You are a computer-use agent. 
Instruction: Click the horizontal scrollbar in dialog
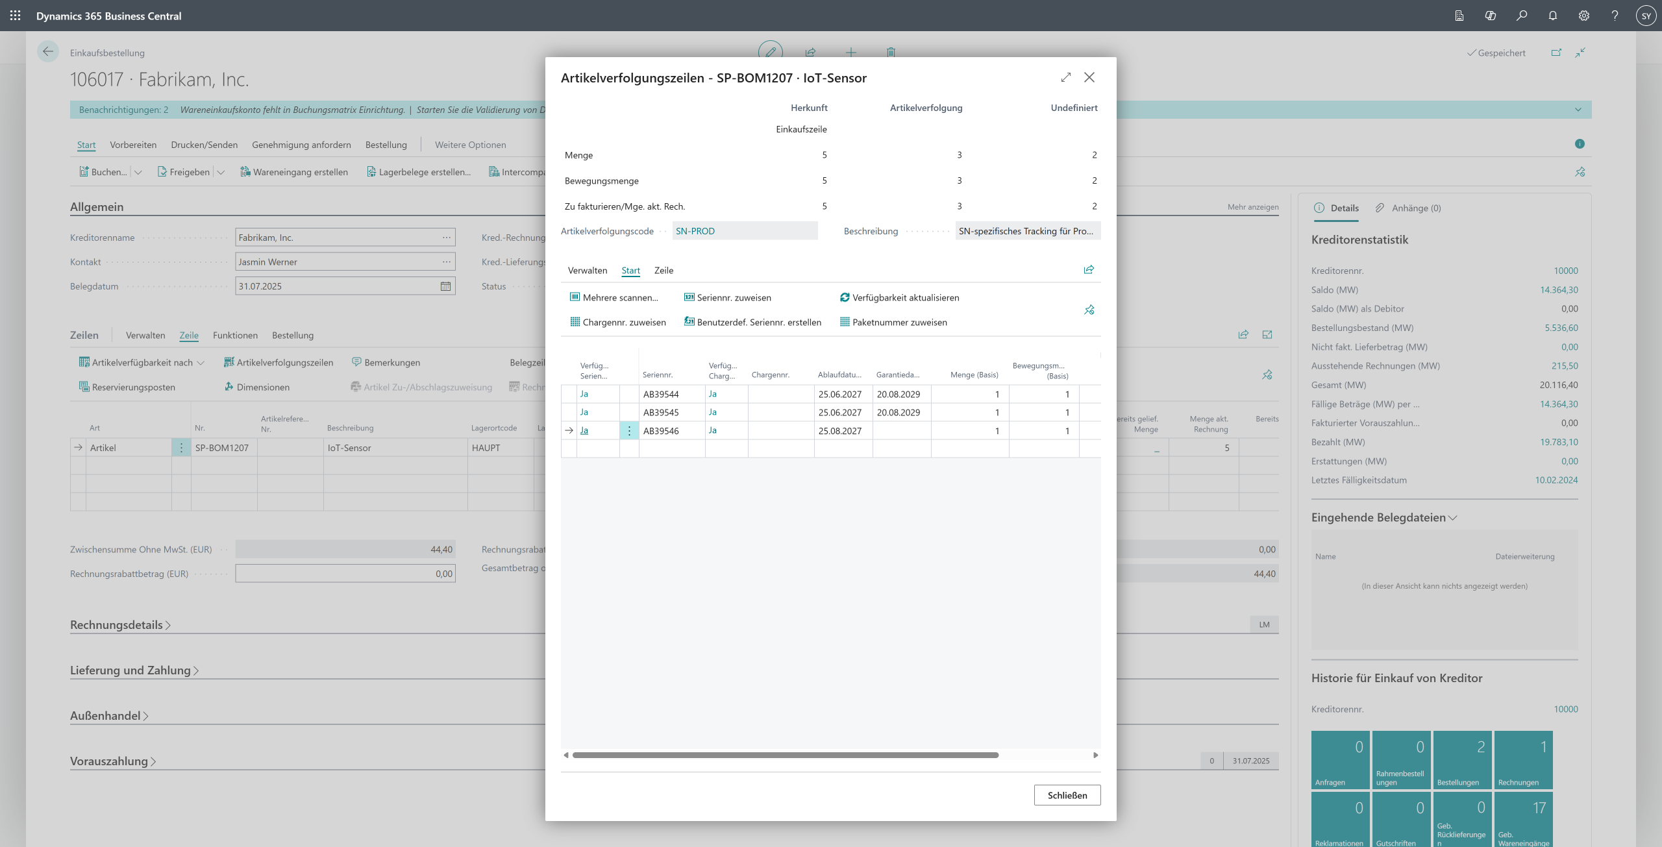[x=786, y=755]
